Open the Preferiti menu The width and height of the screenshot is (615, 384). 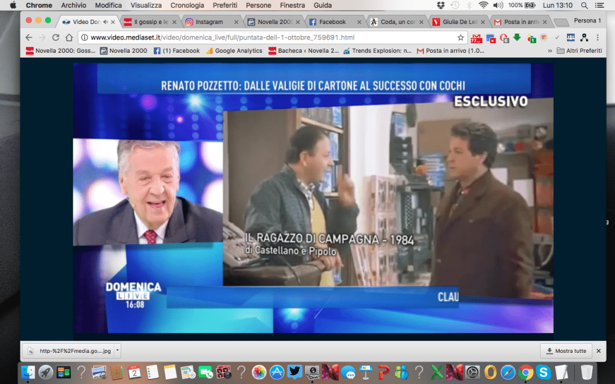tap(225, 5)
